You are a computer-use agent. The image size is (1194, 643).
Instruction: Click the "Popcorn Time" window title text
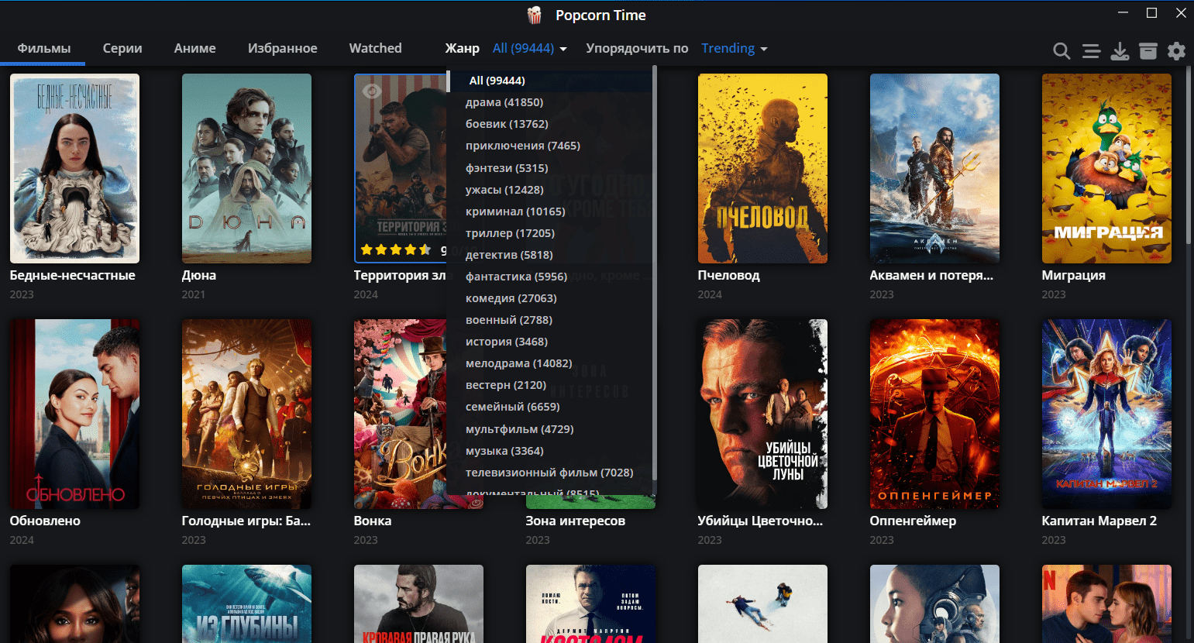click(x=600, y=15)
